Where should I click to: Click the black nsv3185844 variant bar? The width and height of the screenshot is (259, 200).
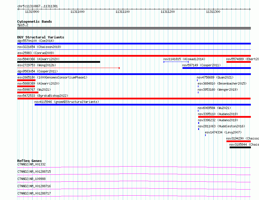240,147
